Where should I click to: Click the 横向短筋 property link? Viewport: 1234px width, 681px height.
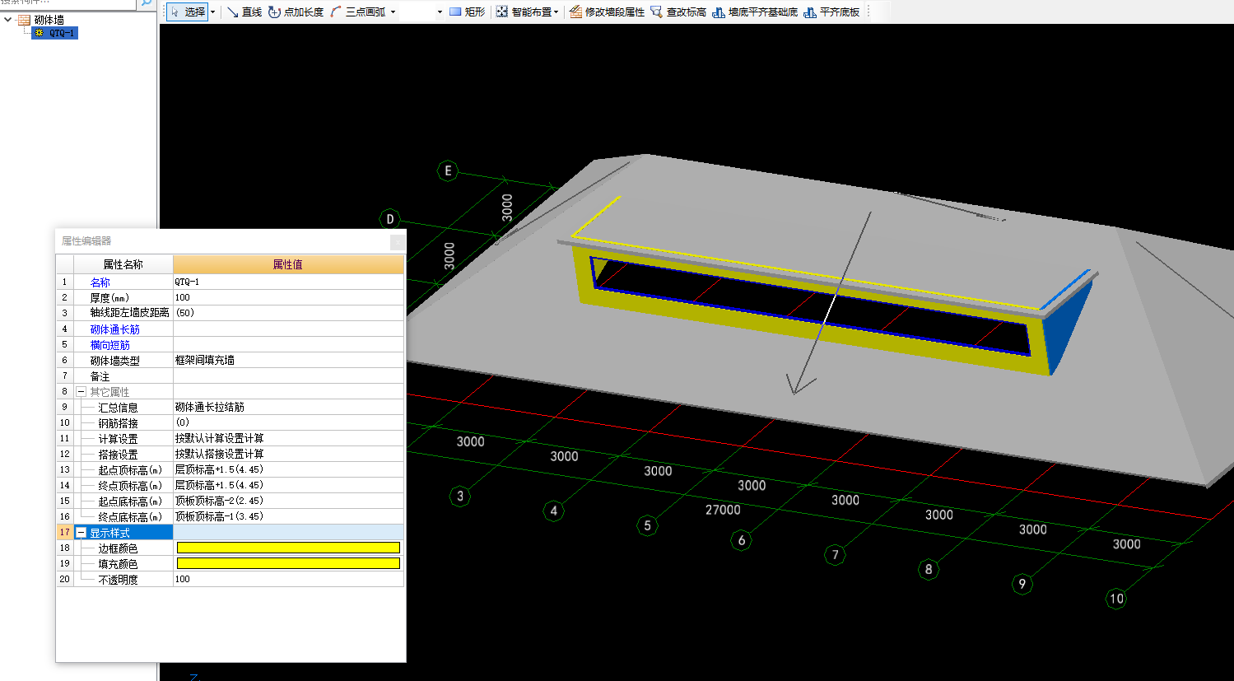pyautogui.click(x=109, y=345)
